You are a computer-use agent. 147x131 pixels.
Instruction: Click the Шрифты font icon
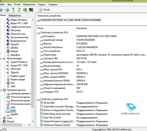coord(8,55)
